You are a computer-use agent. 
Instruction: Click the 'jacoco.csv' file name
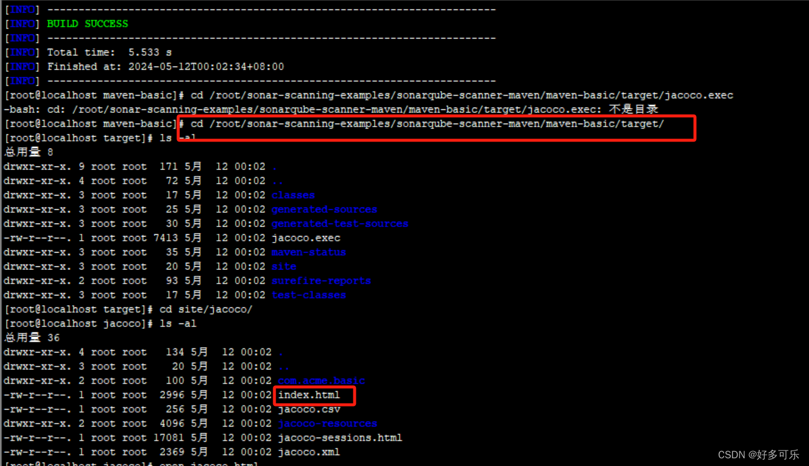pos(309,409)
